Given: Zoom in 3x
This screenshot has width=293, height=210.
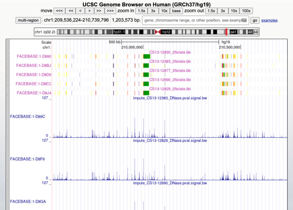Looking at the screenshot, I should click(153, 11).
